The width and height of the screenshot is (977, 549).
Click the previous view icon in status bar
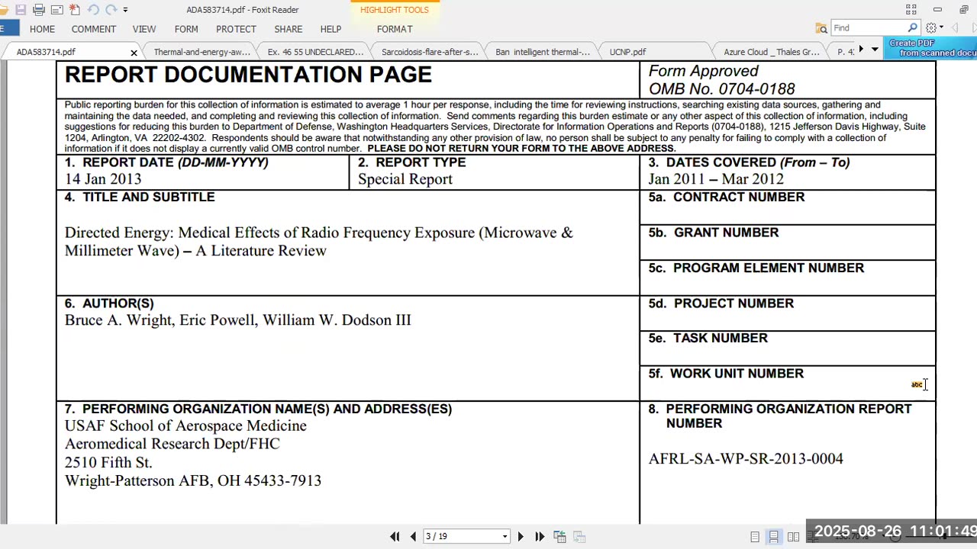[x=559, y=537]
